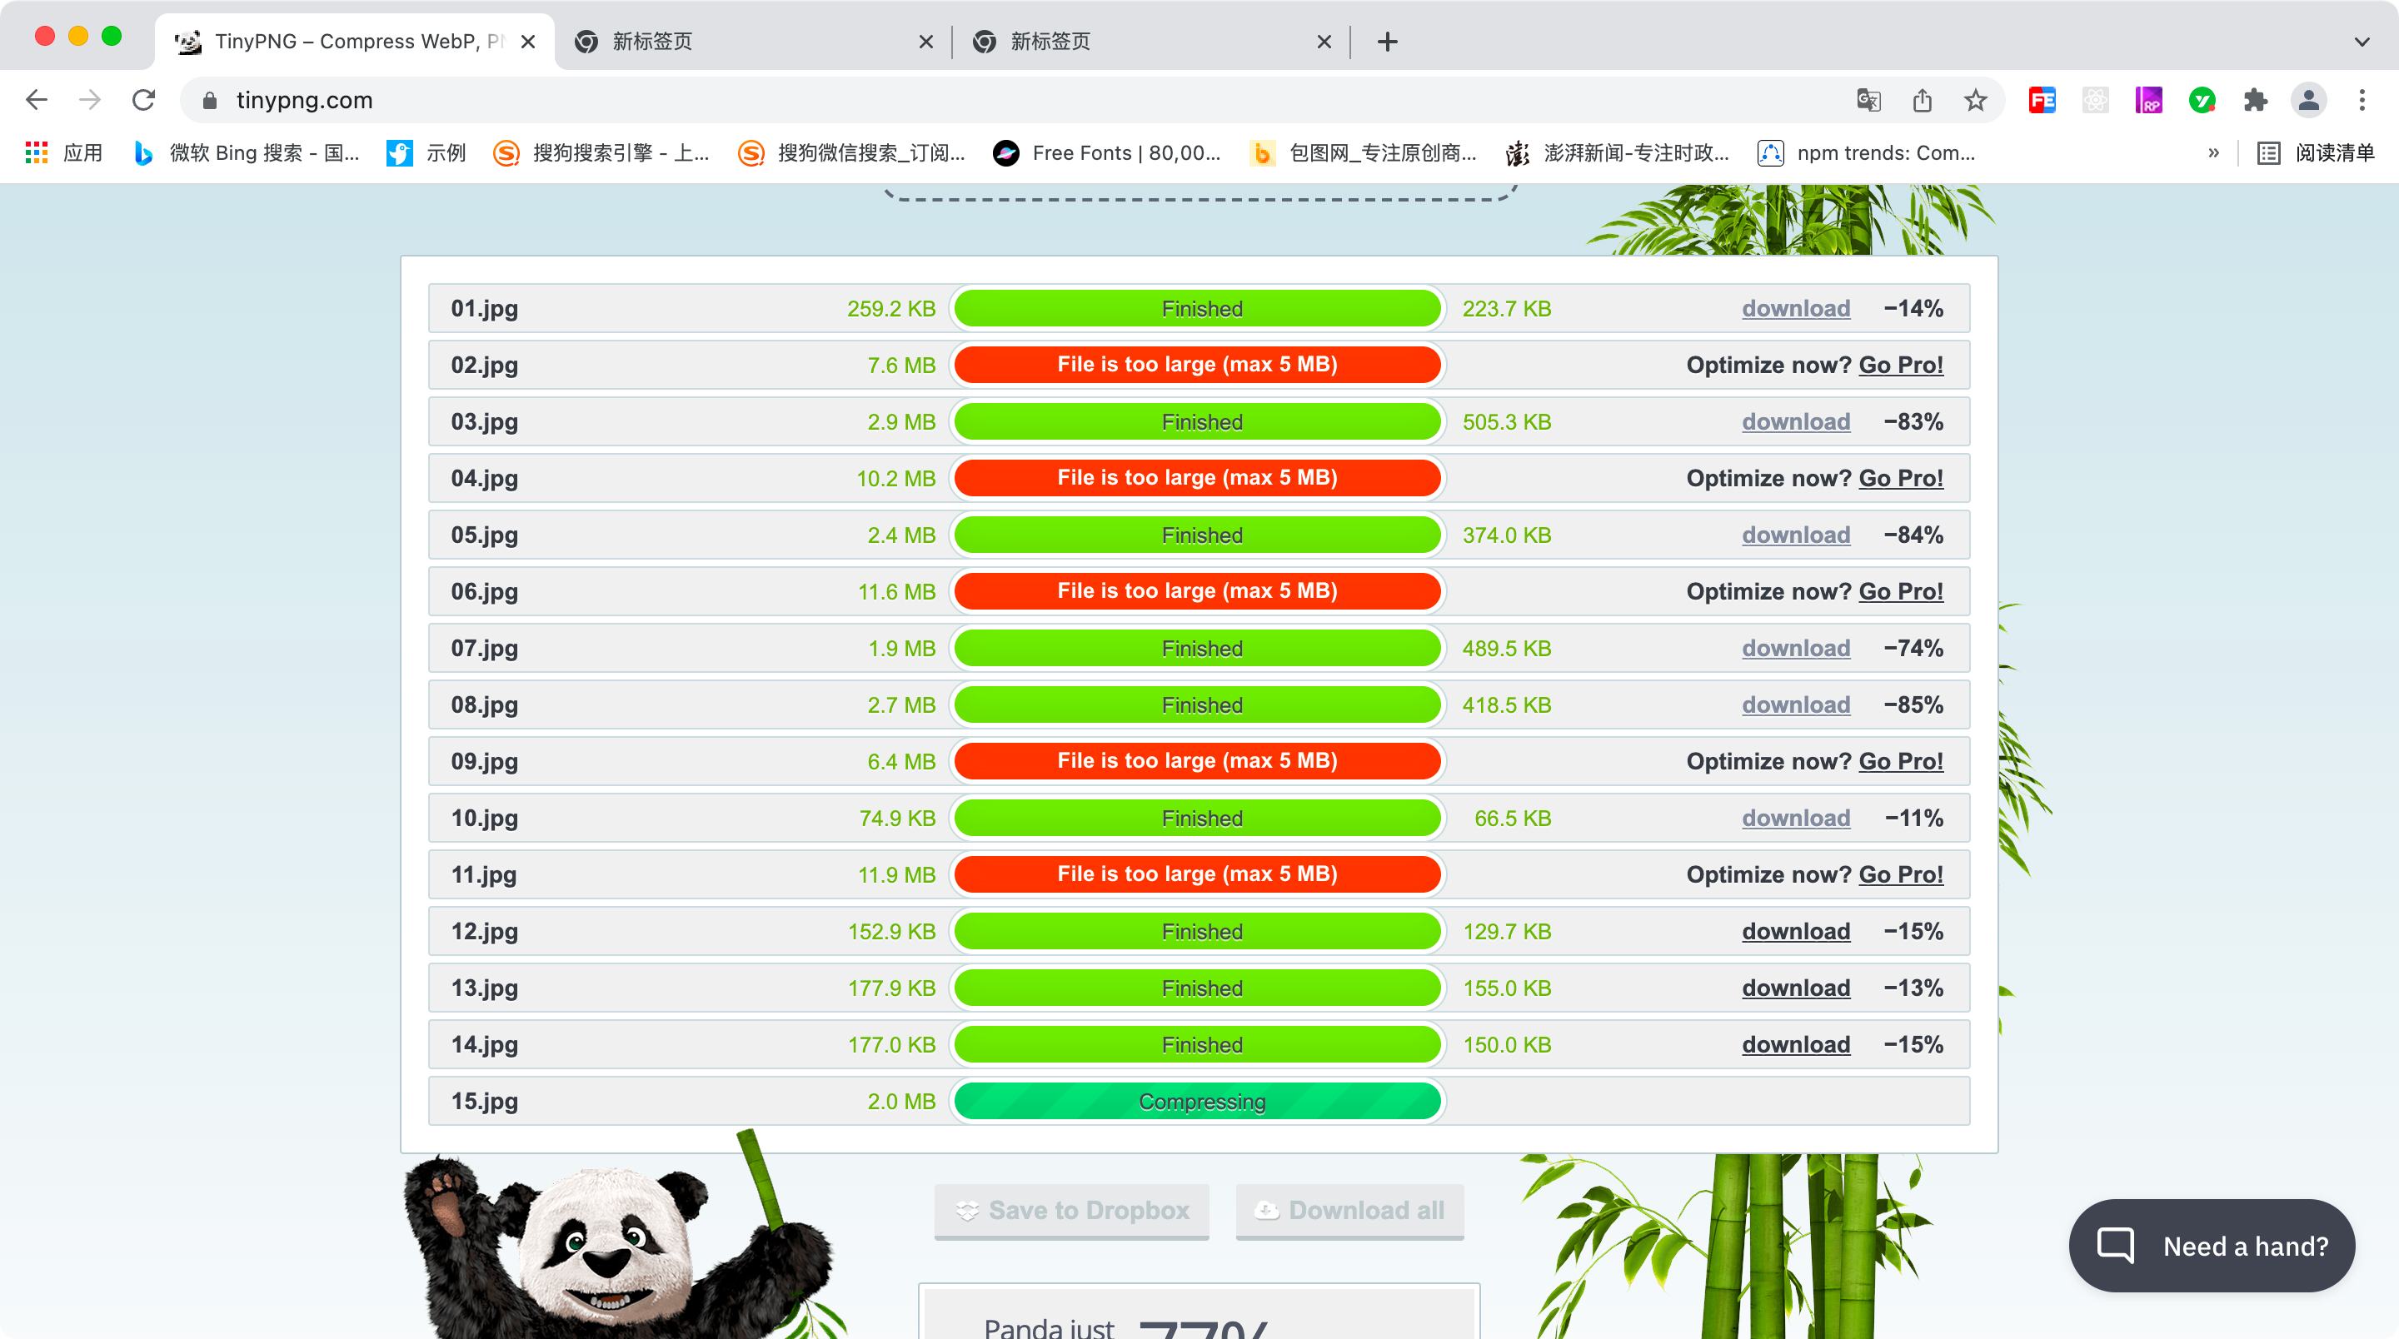Click the Google Translate icon in address bar
Screen dimensions: 2399x1339
point(1868,100)
